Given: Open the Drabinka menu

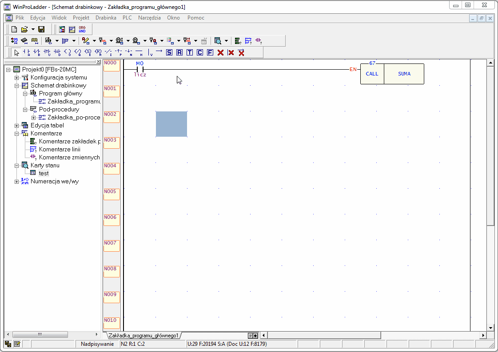Looking at the screenshot, I should [x=106, y=18].
